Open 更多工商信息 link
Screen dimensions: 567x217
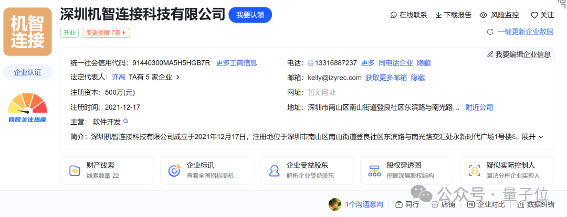pos(236,63)
